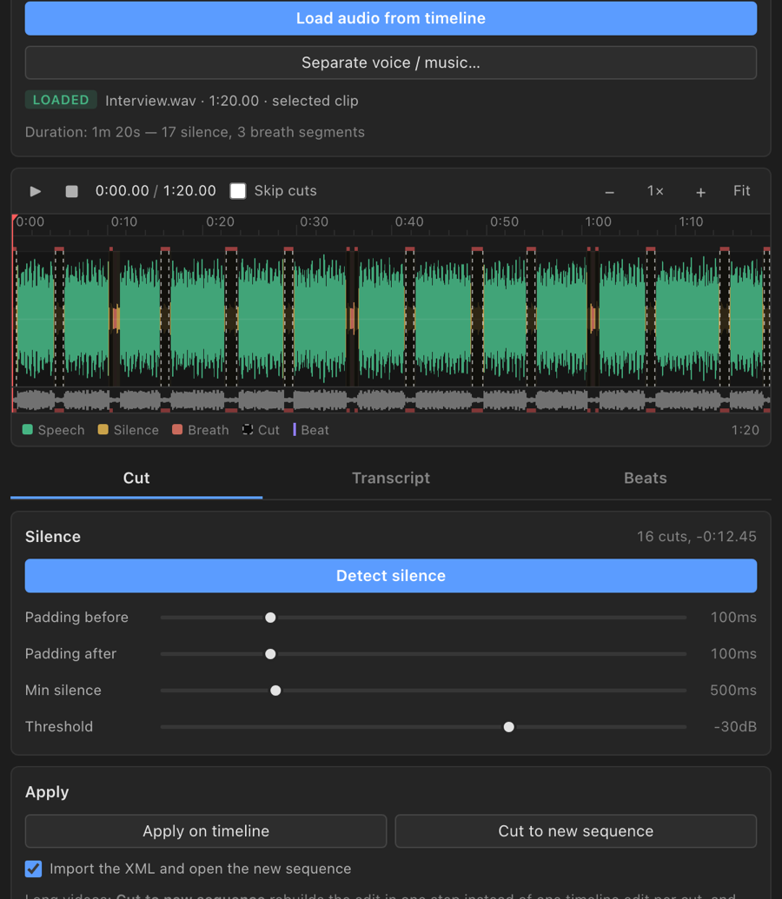This screenshot has width=782, height=899.
Task: Load audio from timeline
Action: [391, 18]
